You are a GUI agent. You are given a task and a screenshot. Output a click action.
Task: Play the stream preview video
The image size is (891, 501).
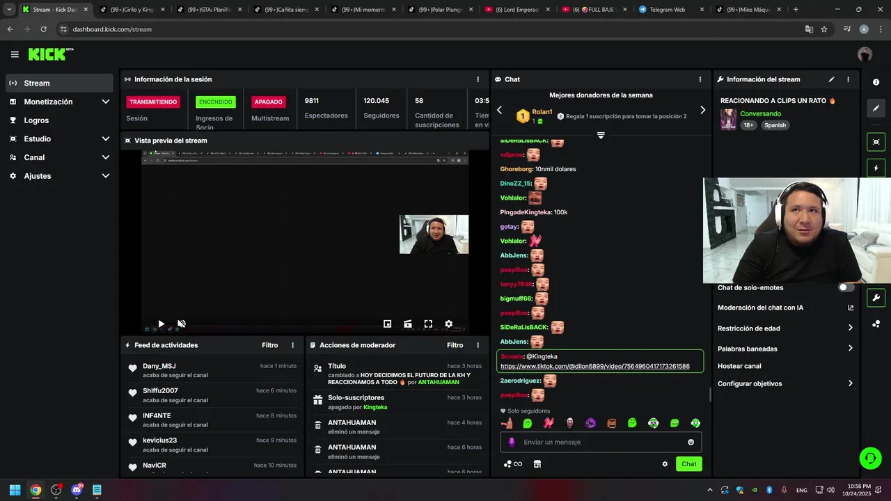pyautogui.click(x=161, y=324)
